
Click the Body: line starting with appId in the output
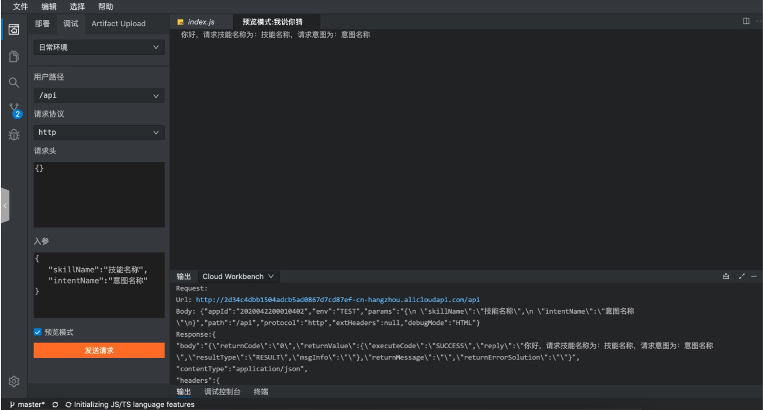click(405, 311)
